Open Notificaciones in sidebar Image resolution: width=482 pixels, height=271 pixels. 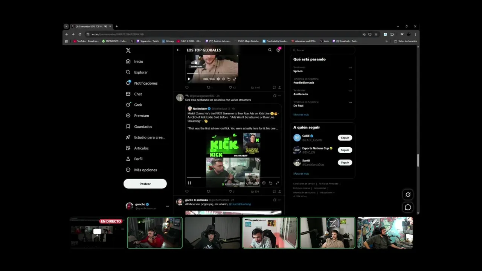(142, 83)
